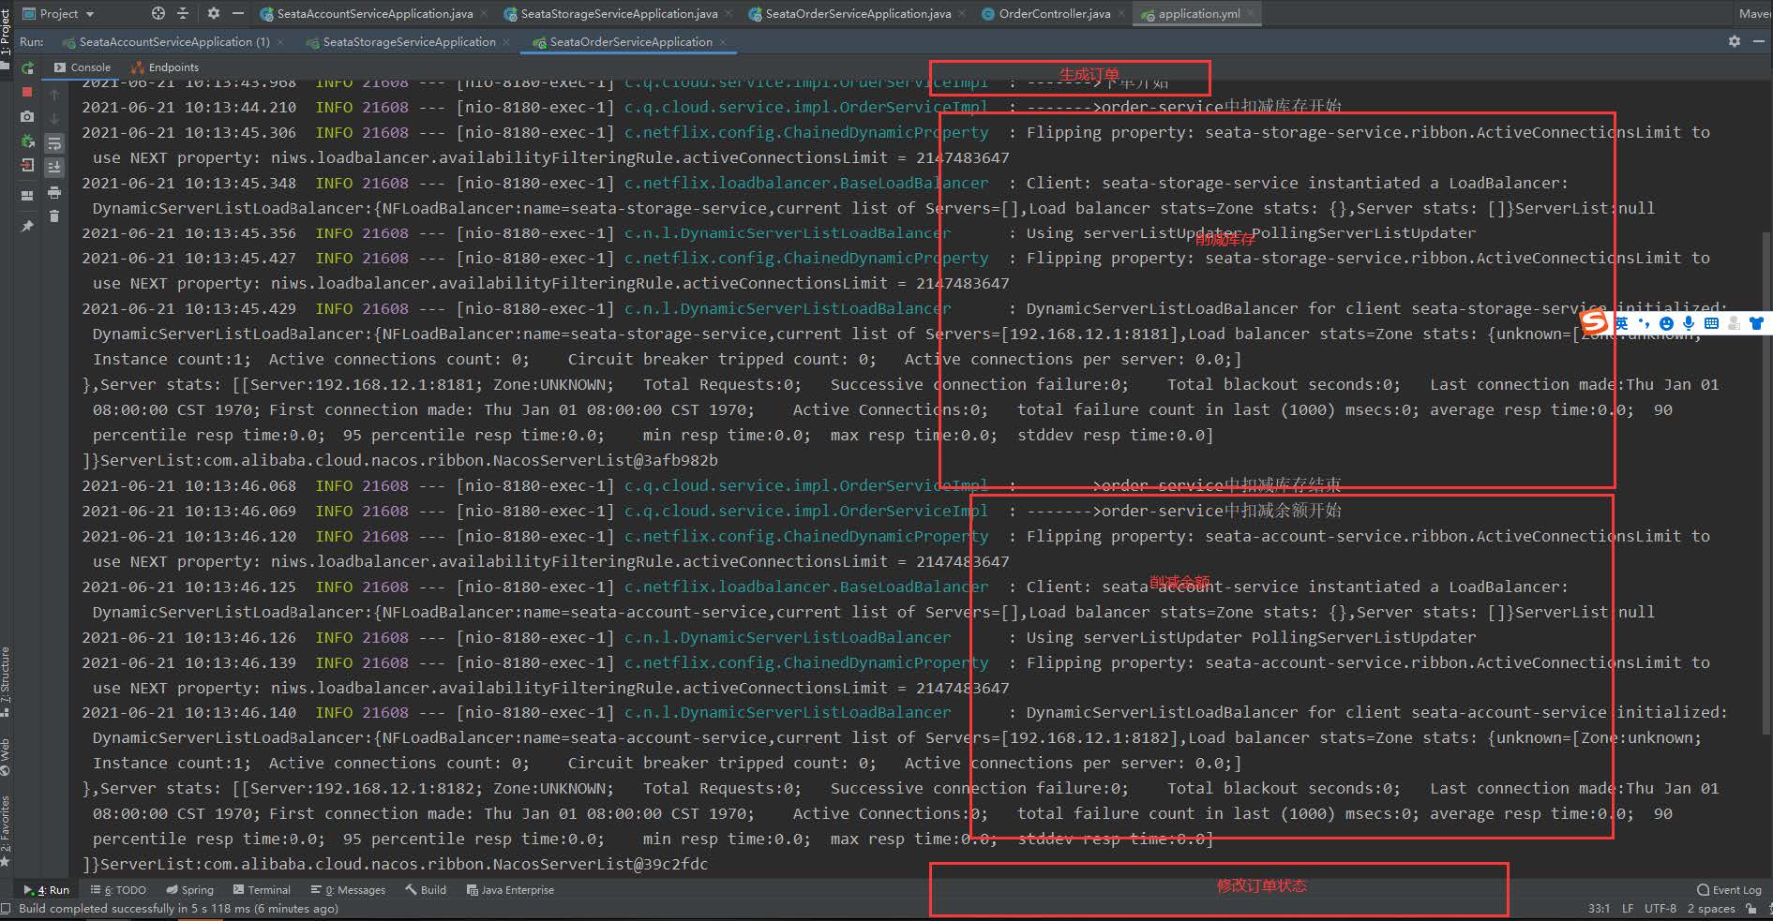Close the SeataStorageServiceApplication run tab
The image size is (1773, 921).
click(x=506, y=42)
